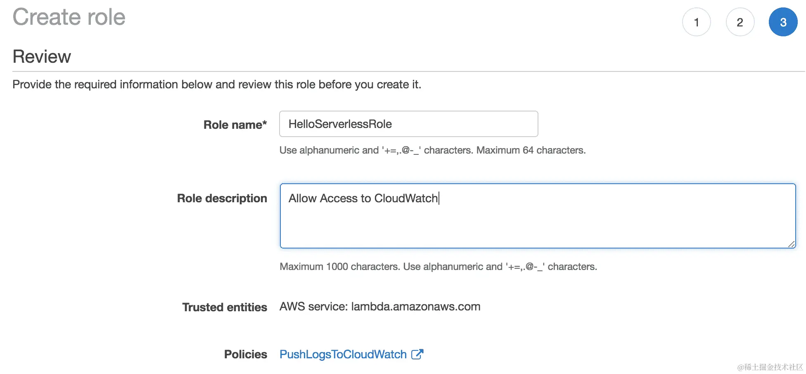
Task: Click the external link icon beside PushLogsToCloudWatch
Action: coord(417,354)
